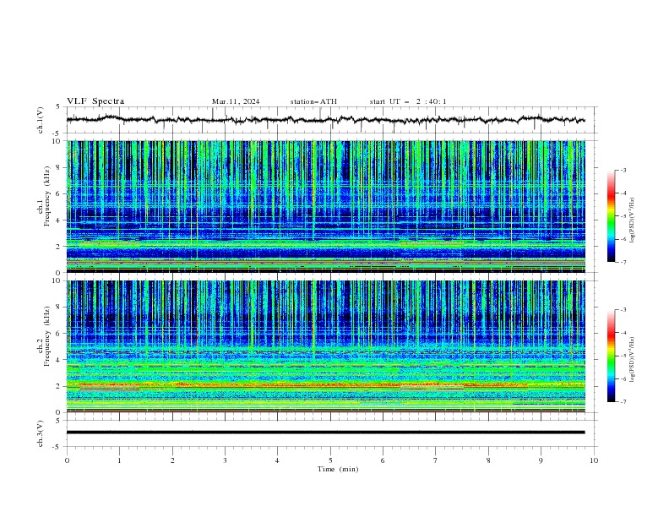Screen dimensions: 669x517
Task: Click the ch.2 spectrogram panel
Action: coord(325,346)
